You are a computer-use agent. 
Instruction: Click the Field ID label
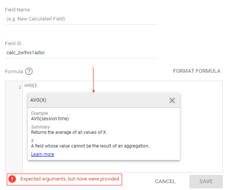coord(13,43)
